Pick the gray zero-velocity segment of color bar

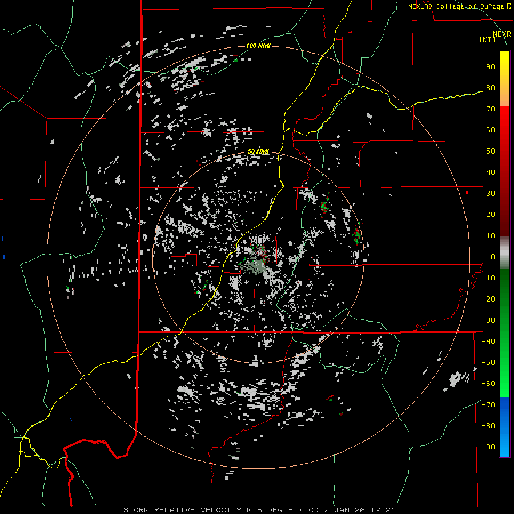click(x=504, y=253)
